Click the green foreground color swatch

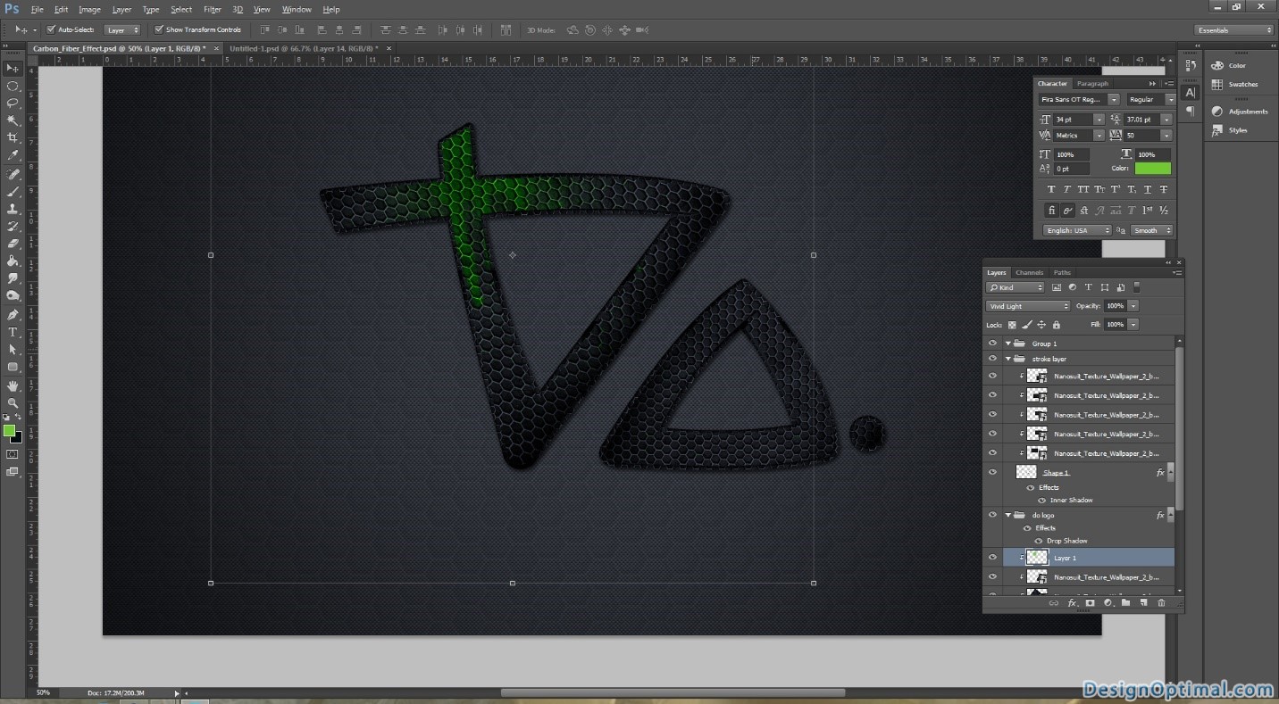click(9, 430)
